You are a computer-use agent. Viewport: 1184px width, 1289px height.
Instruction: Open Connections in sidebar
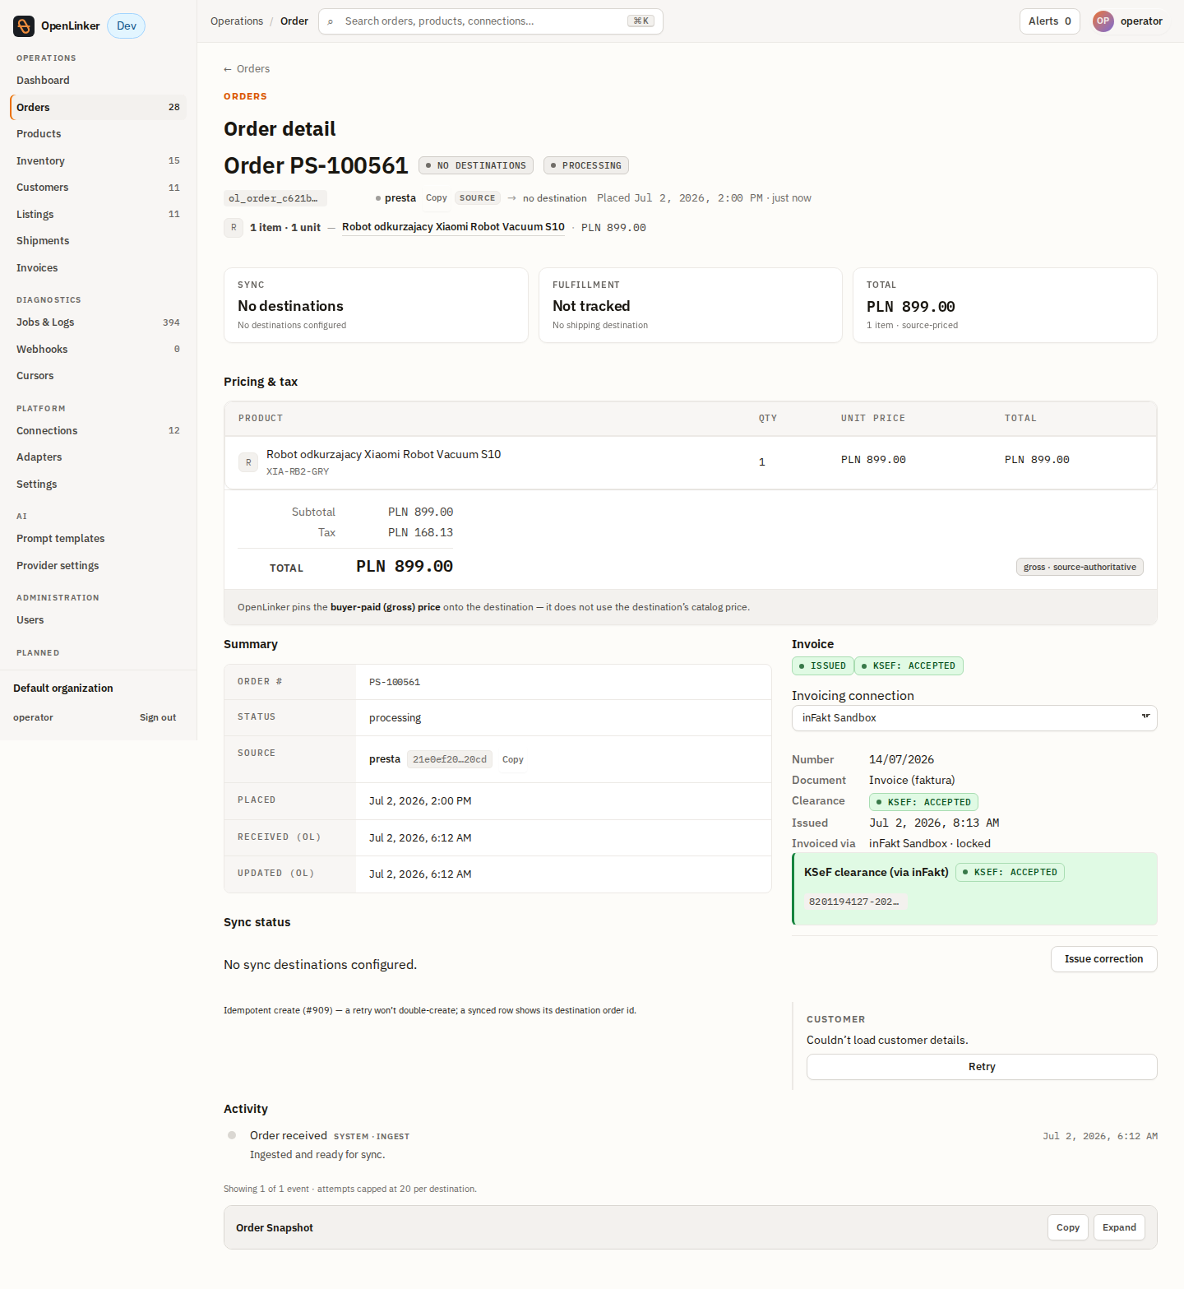(98, 431)
